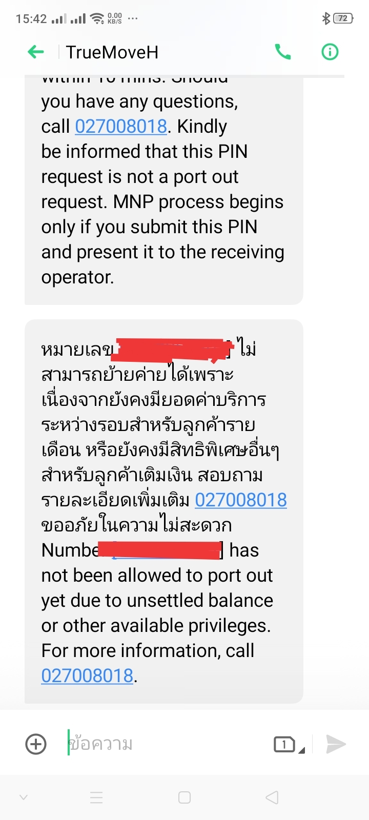Tap the final 027008018 link
This screenshot has width=369, height=820.
[x=87, y=675]
